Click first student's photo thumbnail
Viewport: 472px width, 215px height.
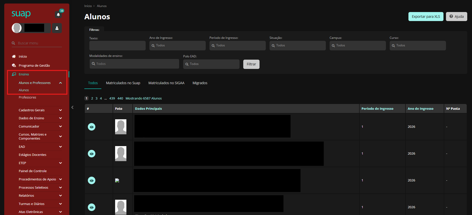pos(121,127)
